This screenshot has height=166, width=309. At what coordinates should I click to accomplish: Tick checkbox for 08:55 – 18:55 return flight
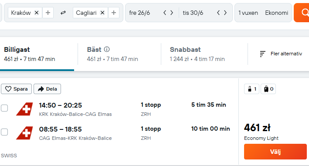click(x=4, y=132)
